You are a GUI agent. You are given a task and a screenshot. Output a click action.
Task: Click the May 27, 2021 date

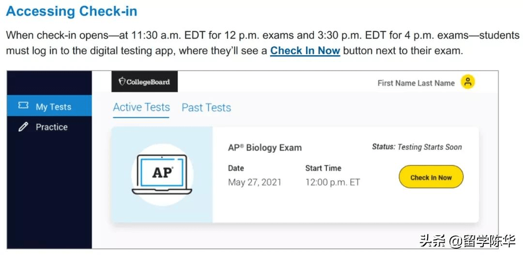click(x=255, y=182)
